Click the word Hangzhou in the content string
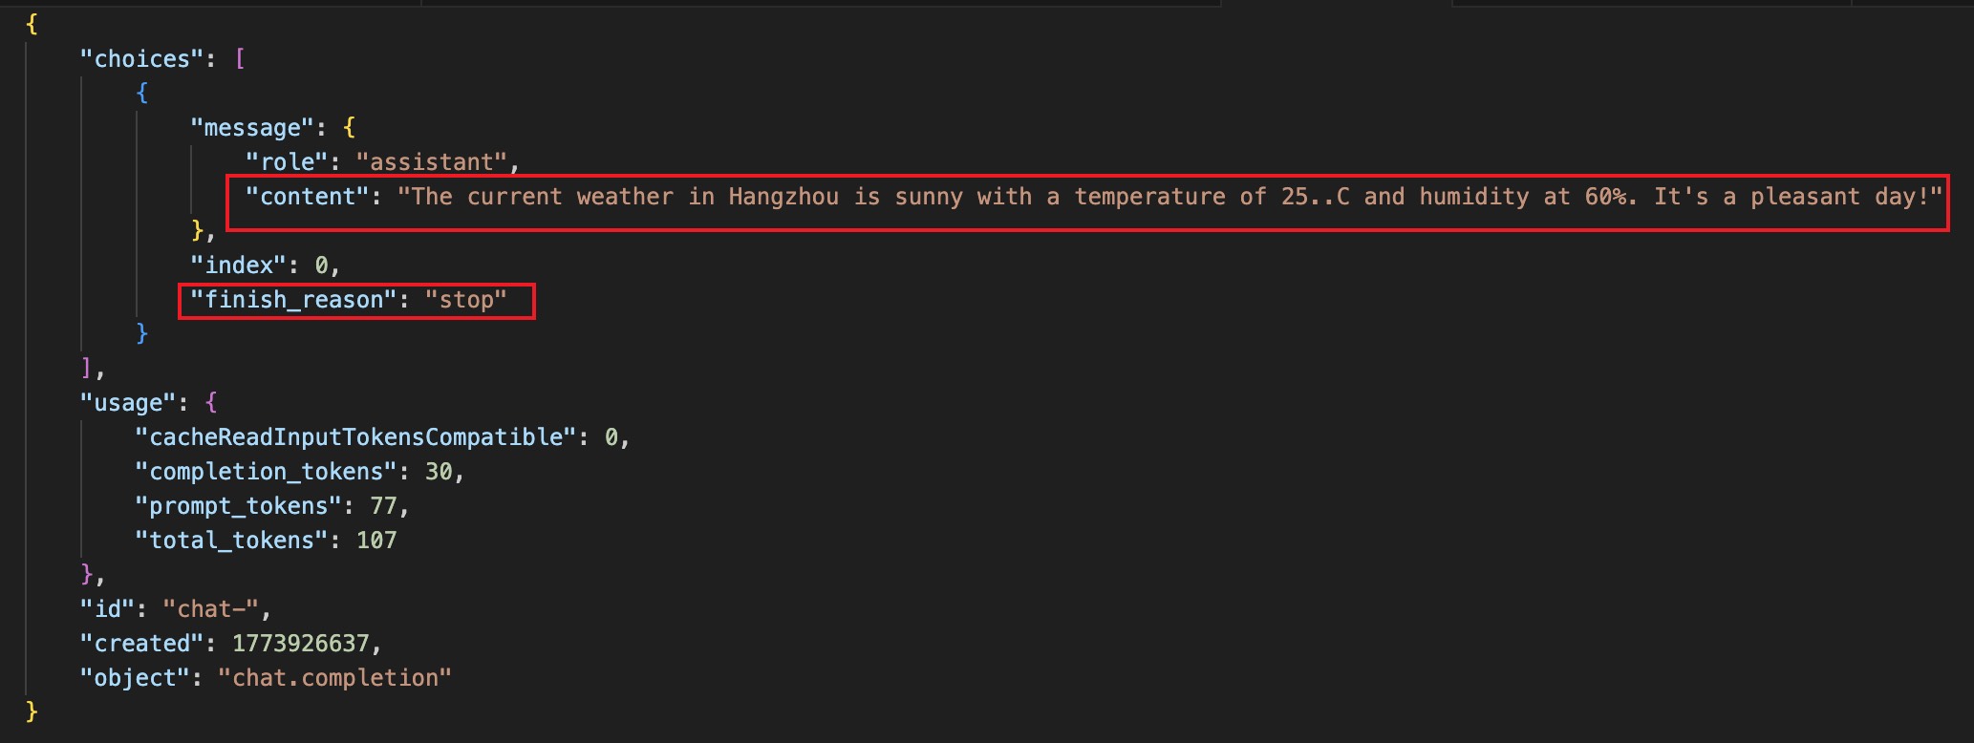Screen dimensions: 1974x743 click(783, 197)
